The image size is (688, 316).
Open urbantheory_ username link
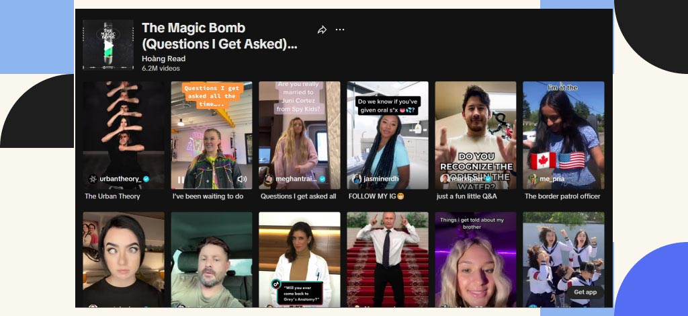tap(121, 179)
